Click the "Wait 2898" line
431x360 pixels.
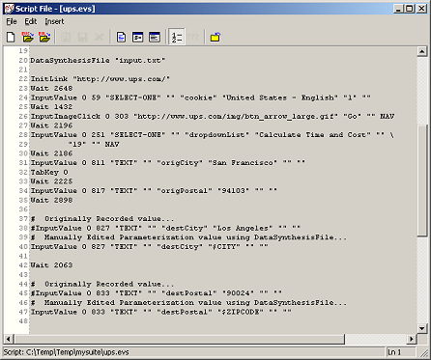[51, 200]
